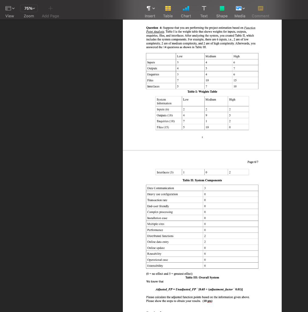308x312 pixels.
Task: Click the View panel icon
Action: click(8, 8)
